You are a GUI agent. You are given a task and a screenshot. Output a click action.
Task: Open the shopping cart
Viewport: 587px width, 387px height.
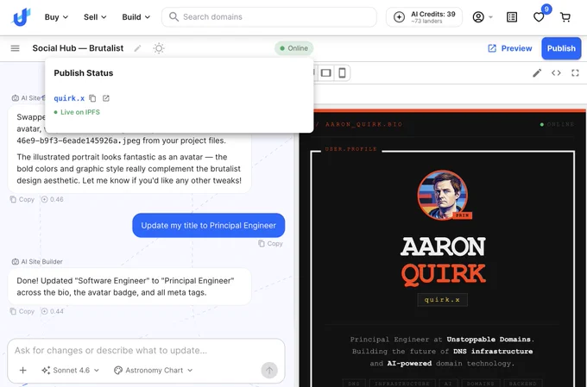click(x=565, y=17)
